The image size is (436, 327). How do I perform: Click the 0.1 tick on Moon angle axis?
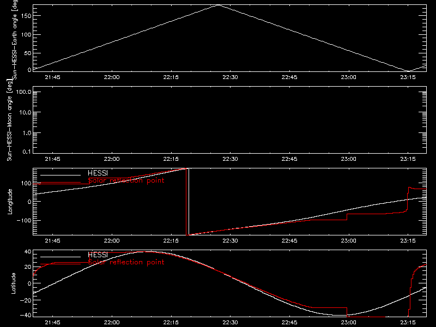pos(26,152)
